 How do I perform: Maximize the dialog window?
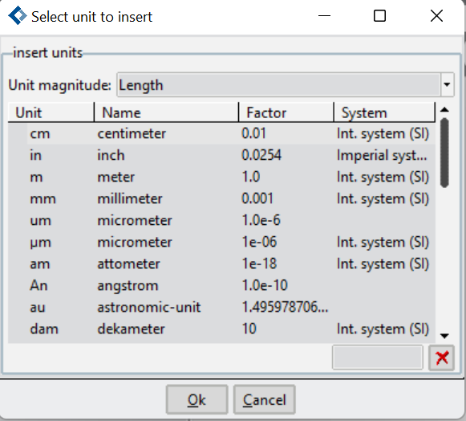(x=379, y=16)
